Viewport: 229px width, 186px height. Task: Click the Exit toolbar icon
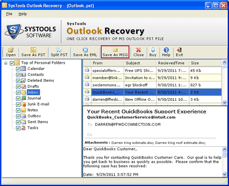point(179,50)
